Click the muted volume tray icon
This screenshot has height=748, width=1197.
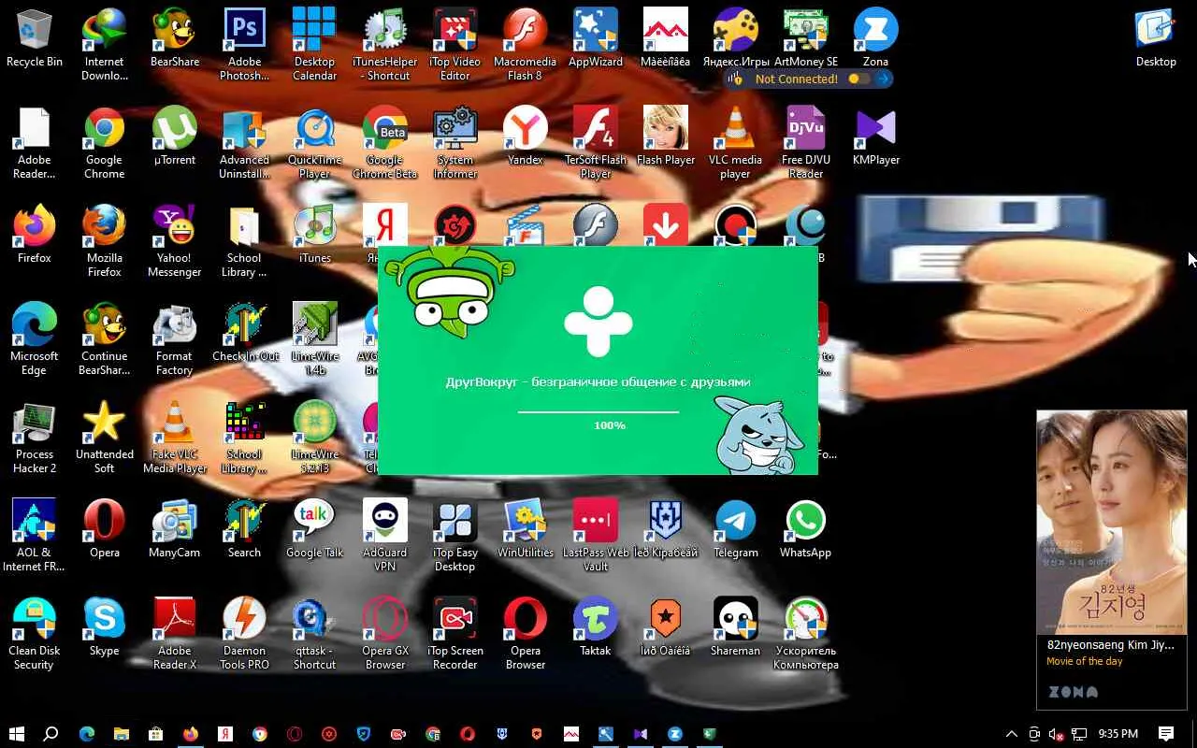coord(1057,734)
